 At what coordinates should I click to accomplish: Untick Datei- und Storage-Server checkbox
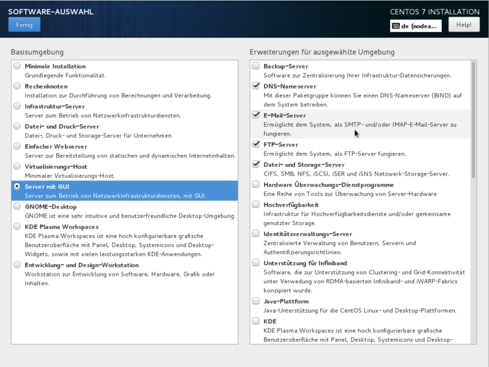pyautogui.click(x=256, y=165)
